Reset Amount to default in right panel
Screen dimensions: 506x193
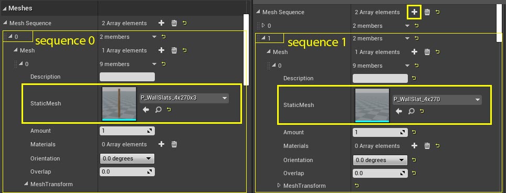[x=414, y=132]
